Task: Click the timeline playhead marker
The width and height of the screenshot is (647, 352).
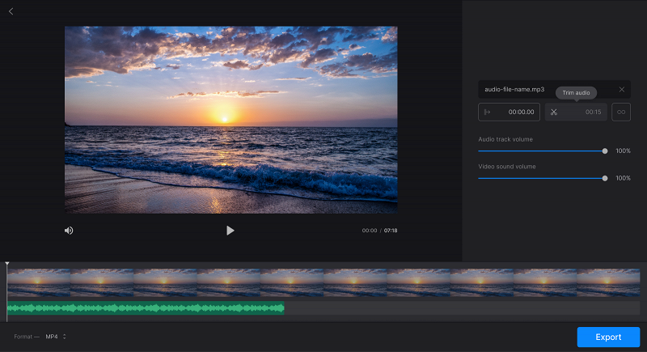Action: coord(7,263)
